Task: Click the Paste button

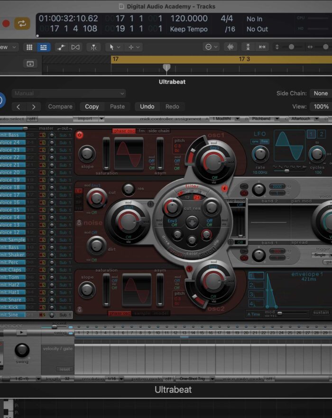Action: pyautogui.click(x=118, y=106)
